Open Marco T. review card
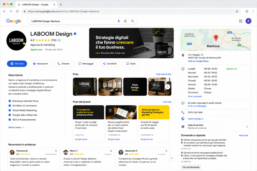 pyautogui.click(x=88, y=158)
